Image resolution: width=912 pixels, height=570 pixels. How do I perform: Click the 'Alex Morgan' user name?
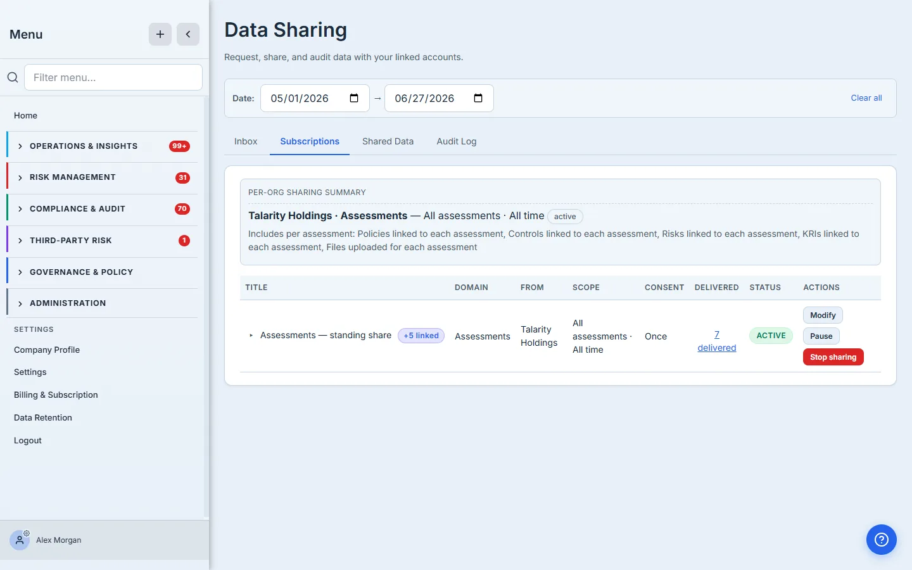click(59, 540)
